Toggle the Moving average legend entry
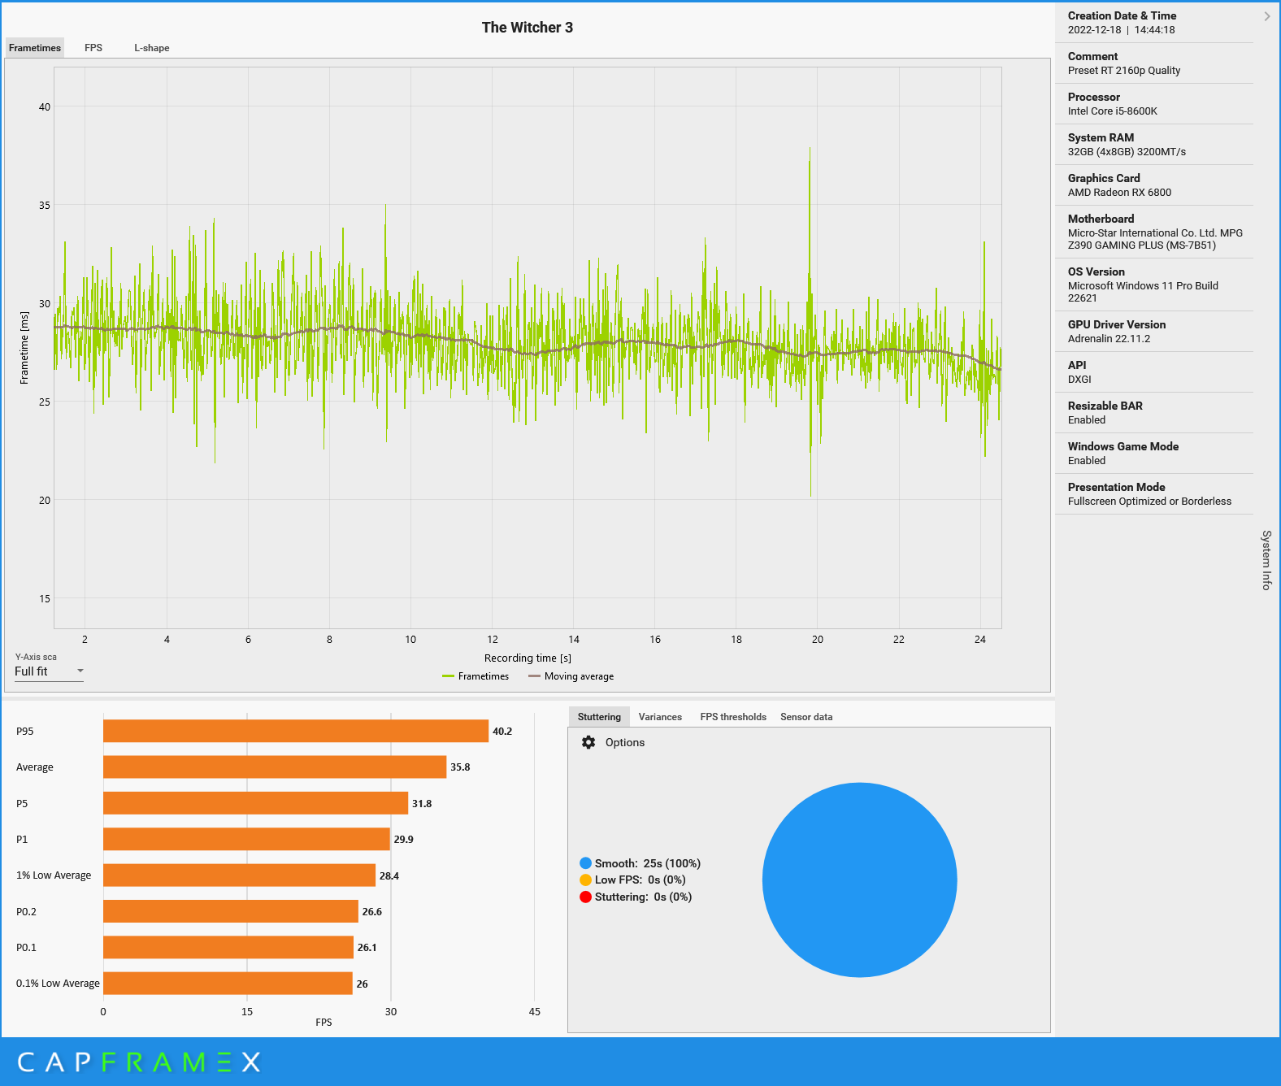 pos(571,676)
